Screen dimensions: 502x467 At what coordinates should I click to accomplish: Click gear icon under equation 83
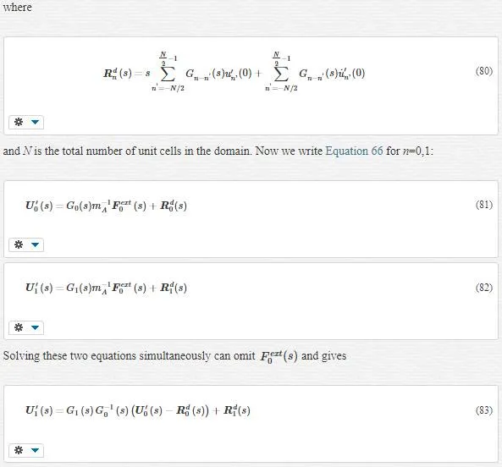(19, 450)
